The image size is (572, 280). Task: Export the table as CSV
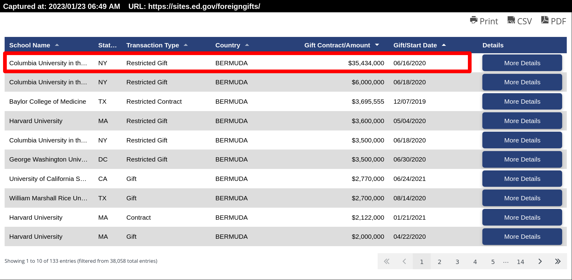point(520,21)
